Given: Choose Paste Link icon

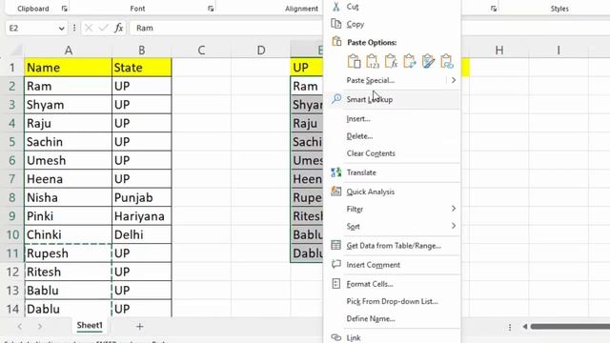Looking at the screenshot, I should point(447,61).
